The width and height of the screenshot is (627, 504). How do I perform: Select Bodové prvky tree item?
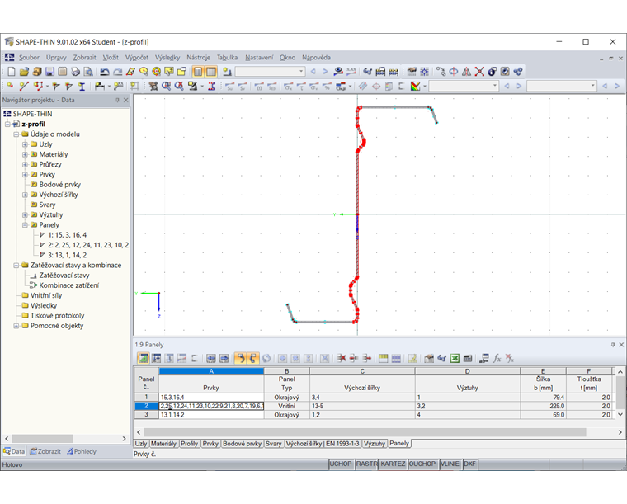coord(60,185)
